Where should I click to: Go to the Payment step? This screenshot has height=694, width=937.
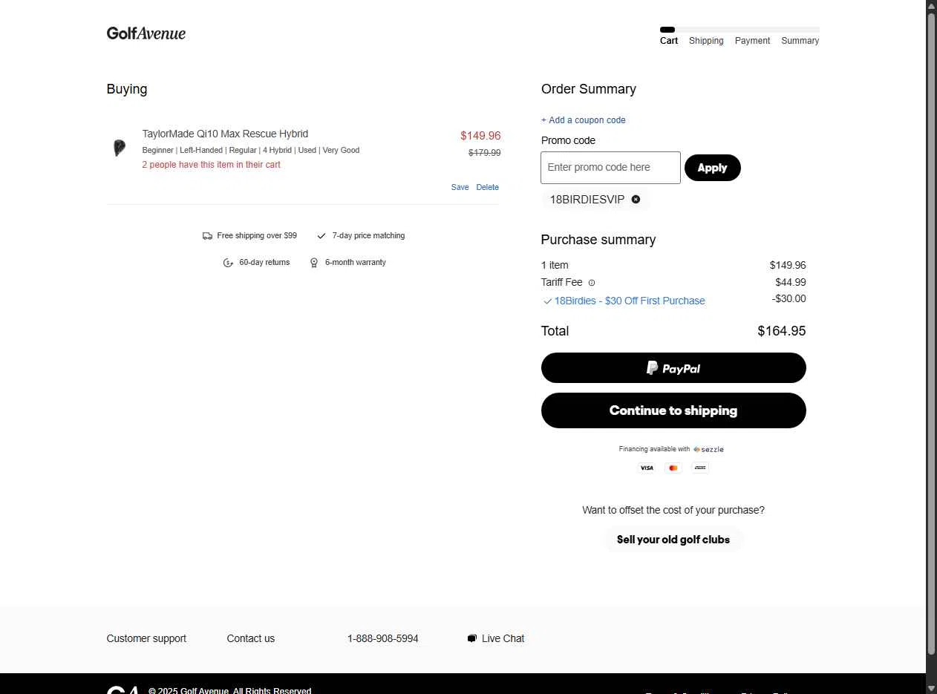[x=752, y=41]
